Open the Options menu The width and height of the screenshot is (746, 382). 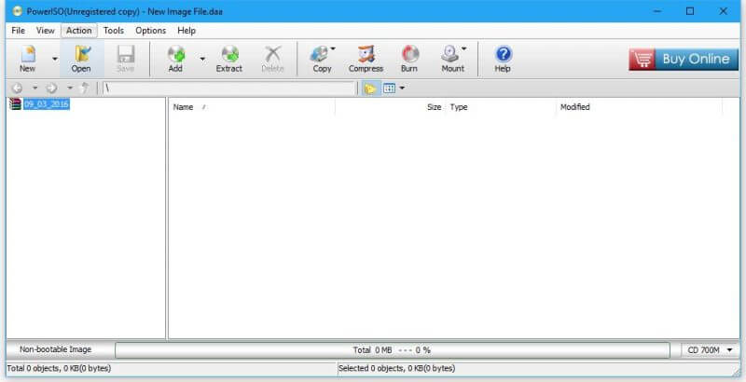point(150,31)
